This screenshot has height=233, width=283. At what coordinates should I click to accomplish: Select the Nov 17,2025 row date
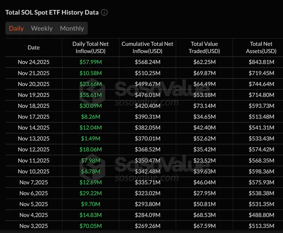pyautogui.click(x=34, y=116)
